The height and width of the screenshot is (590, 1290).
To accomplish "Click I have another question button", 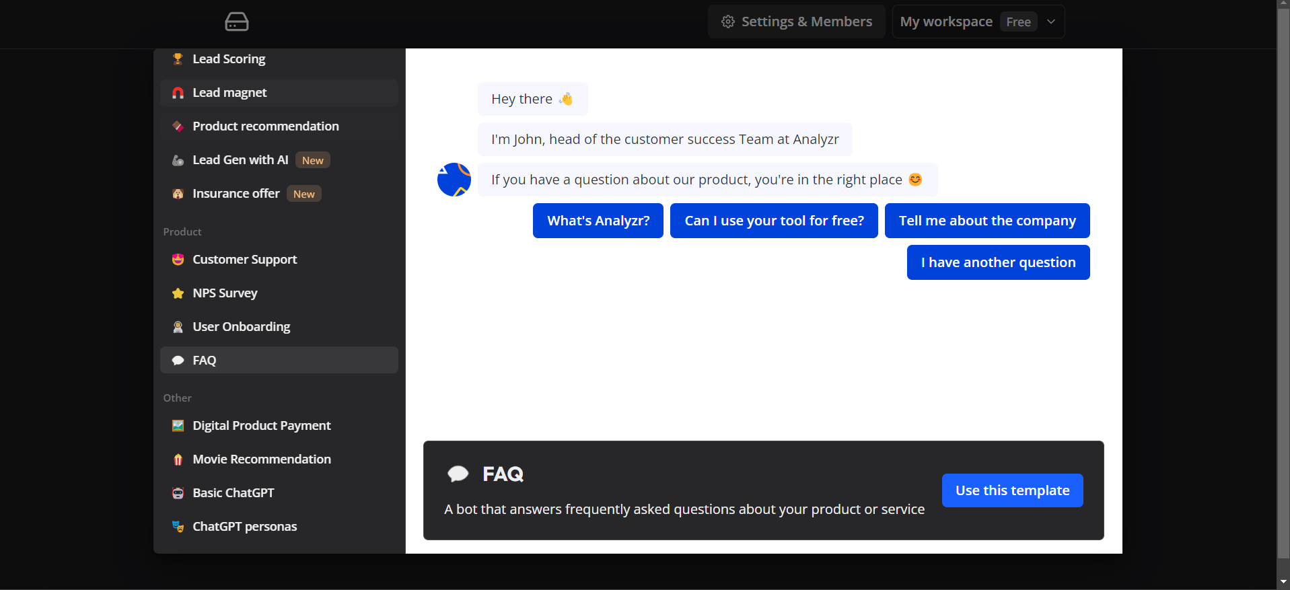I will 999,262.
